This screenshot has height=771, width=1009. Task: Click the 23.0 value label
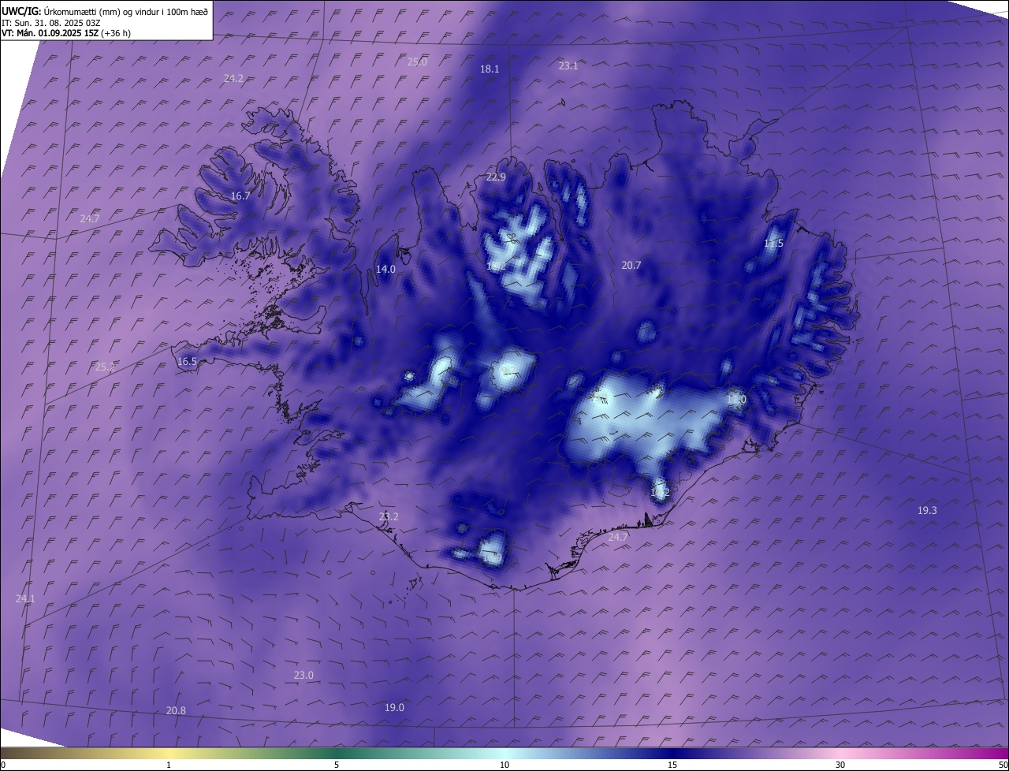[x=303, y=675]
